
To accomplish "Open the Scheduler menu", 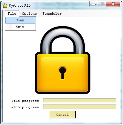I will pyautogui.click(x=52, y=14).
